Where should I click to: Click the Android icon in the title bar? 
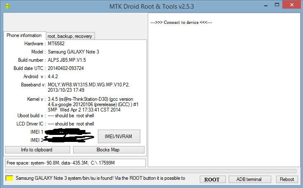tap(7, 6)
